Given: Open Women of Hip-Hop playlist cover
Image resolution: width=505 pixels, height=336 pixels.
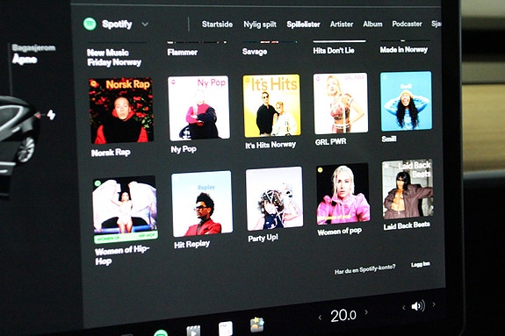Looking at the screenshot, I should click(x=125, y=209).
